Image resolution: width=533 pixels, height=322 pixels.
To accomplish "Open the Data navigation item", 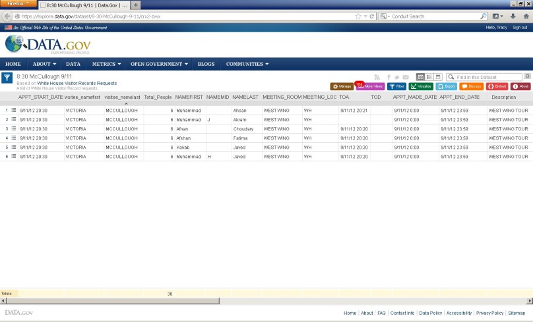I will click(73, 64).
